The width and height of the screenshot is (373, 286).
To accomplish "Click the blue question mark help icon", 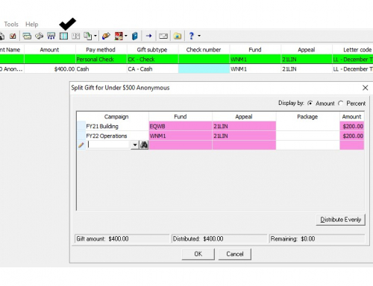I will tap(191, 36).
